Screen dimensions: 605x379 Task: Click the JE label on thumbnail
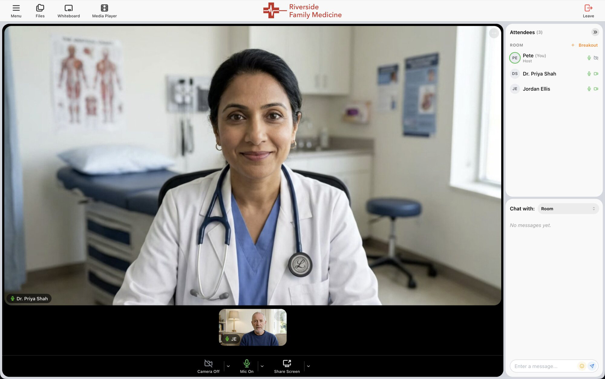(x=231, y=339)
